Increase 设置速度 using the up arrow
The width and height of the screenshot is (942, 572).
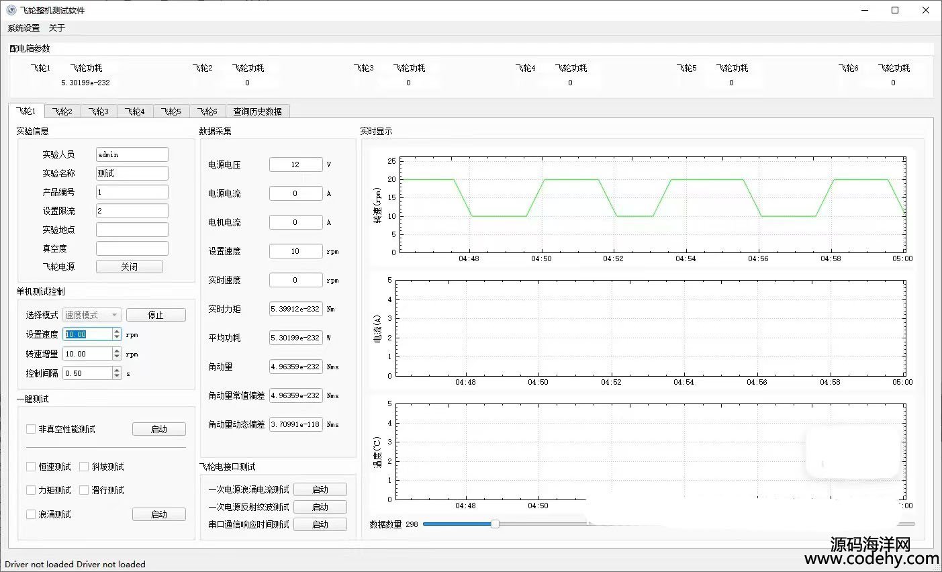pyautogui.click(x=117, y=332)
